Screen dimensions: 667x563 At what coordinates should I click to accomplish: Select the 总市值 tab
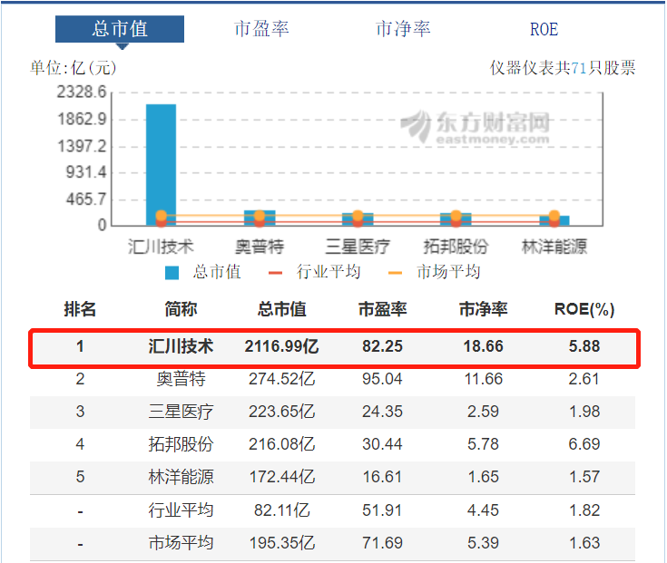[120, 29]
